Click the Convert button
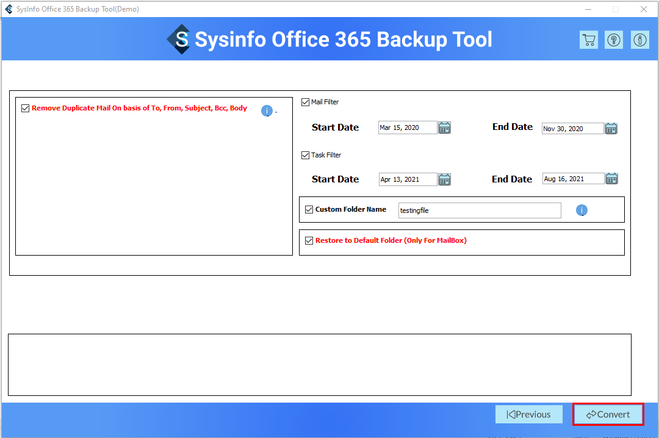The width and height of the screenshot is (659, 438). point(608,414)
